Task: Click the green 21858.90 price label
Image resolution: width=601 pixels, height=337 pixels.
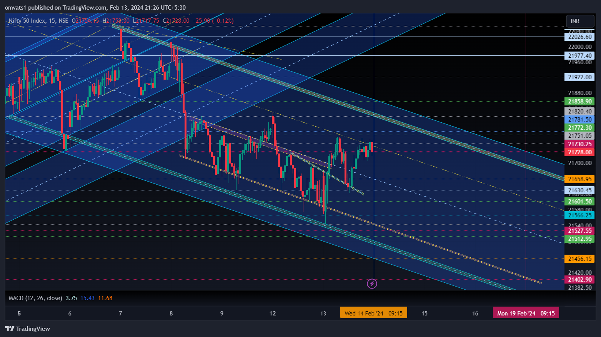Action: click(x=579, y=102)
